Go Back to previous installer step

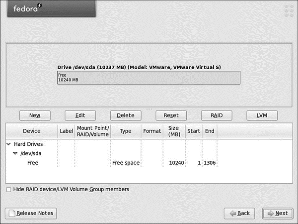[239, 214]
